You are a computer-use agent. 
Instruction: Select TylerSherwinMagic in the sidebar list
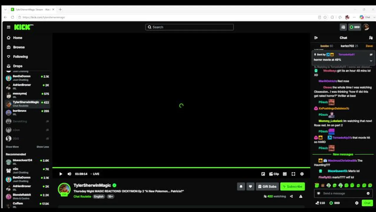(27, 104)
